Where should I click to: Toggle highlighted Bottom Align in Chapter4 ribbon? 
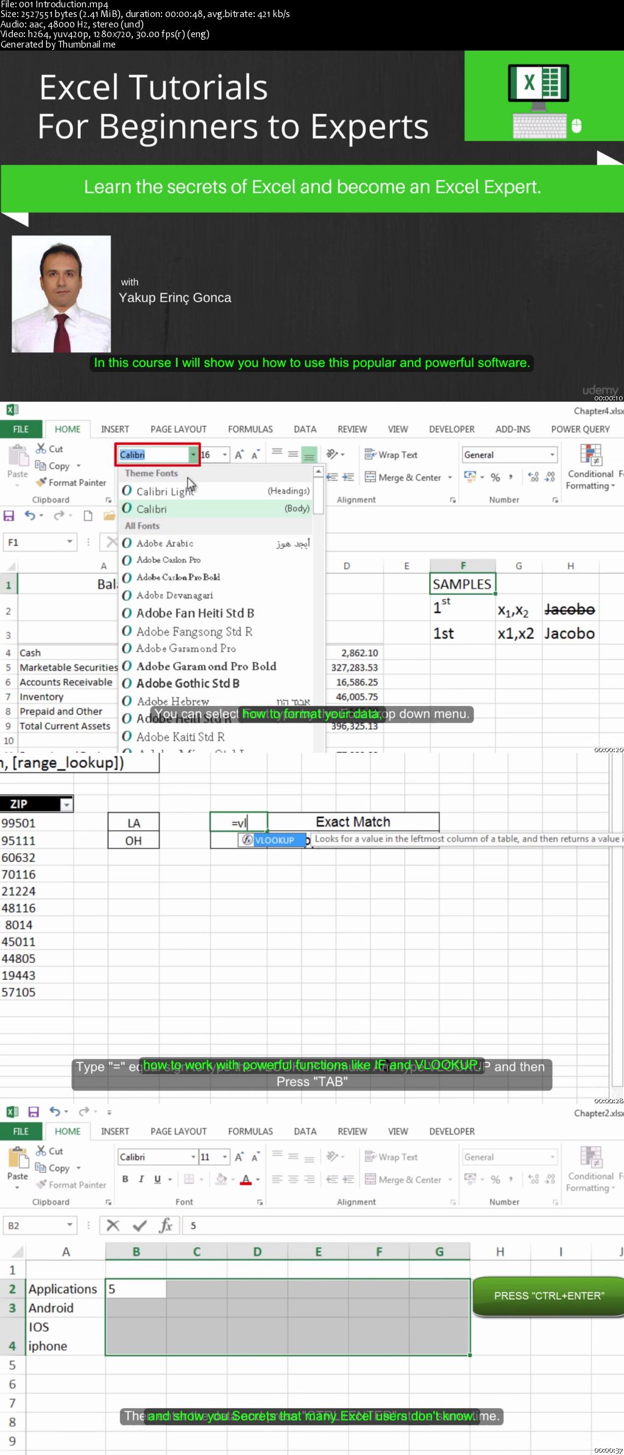[x=310, y=455]
